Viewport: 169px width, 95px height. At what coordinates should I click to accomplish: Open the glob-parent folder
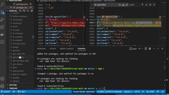[x=18, y=71]
